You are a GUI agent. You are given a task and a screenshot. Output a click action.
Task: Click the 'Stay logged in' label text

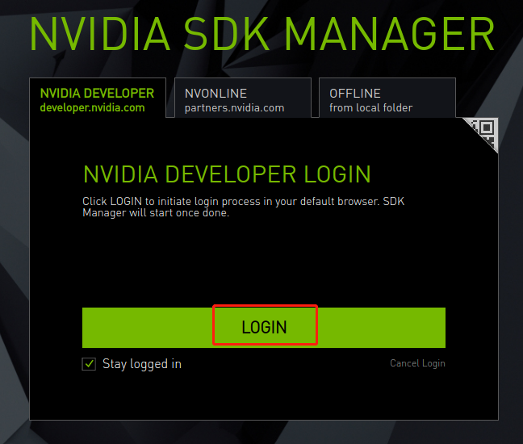pos(141,364)
